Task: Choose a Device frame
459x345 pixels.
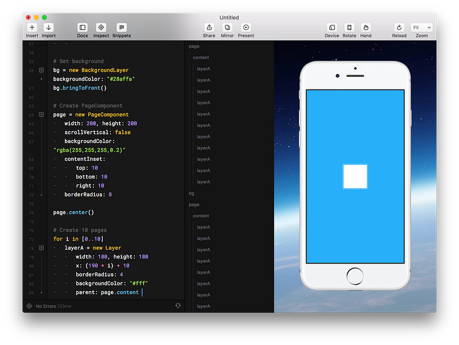Action: [x=332, y=27]
